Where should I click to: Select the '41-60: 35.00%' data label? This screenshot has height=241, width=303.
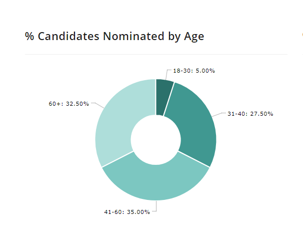coord(126,212)
